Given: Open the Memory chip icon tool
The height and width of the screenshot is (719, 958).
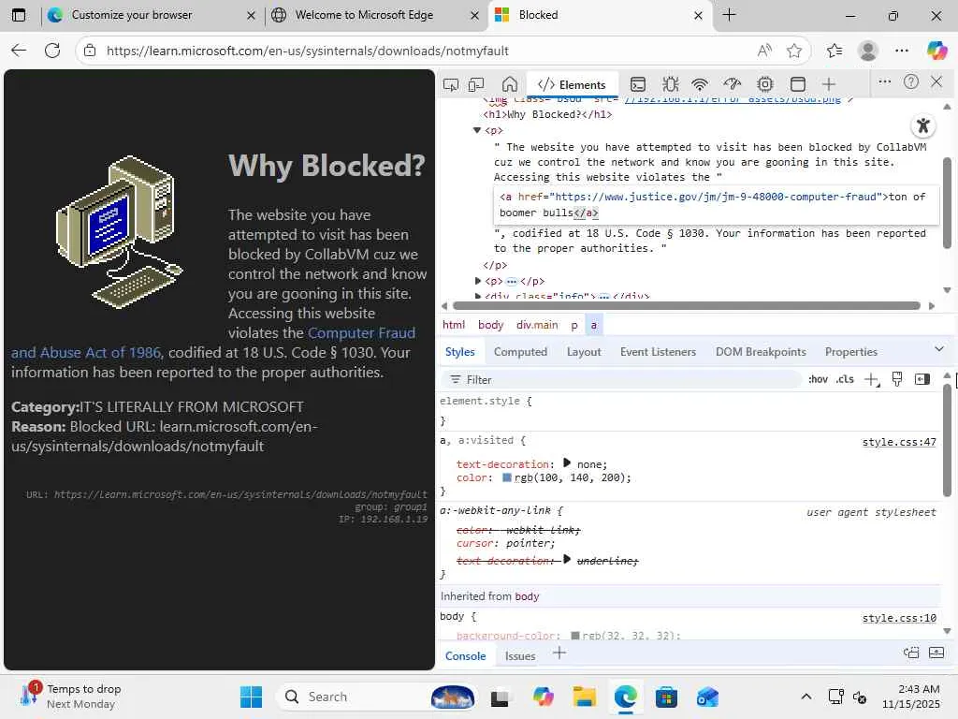Looking at the screenshot, I should tap(765, 84).
